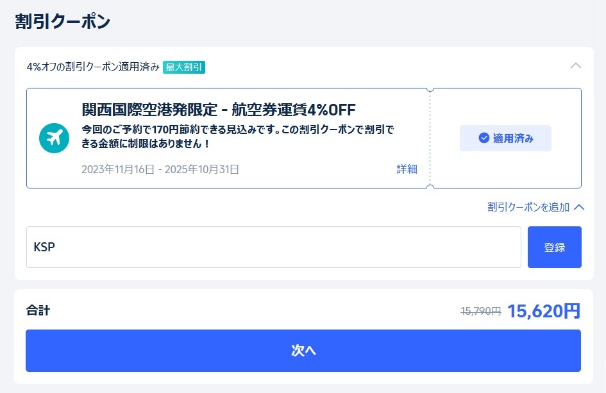This screenshot has height=393, width=606.
Task: Open the coupon 詳細 link
Action: pyautogui.click(x=407, y=169)
